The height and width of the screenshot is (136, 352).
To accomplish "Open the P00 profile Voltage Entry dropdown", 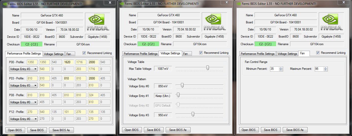I will [x=23, y=69].
